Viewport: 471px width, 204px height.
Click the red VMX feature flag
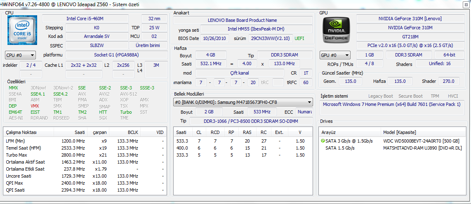click(x=35, y=106)
